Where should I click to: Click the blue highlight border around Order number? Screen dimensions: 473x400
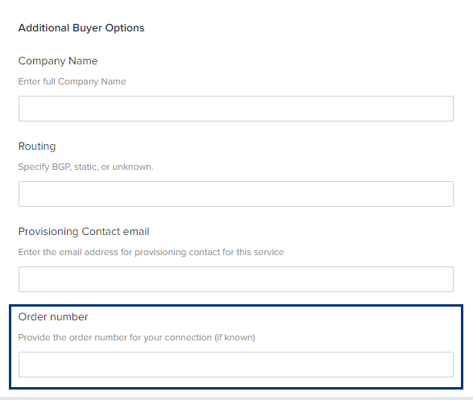click(x=236, y=306)
